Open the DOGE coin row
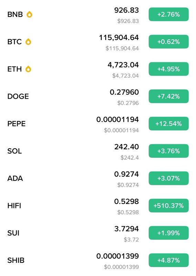The height and width of the screenshot is (276, 196). [98, 97]
